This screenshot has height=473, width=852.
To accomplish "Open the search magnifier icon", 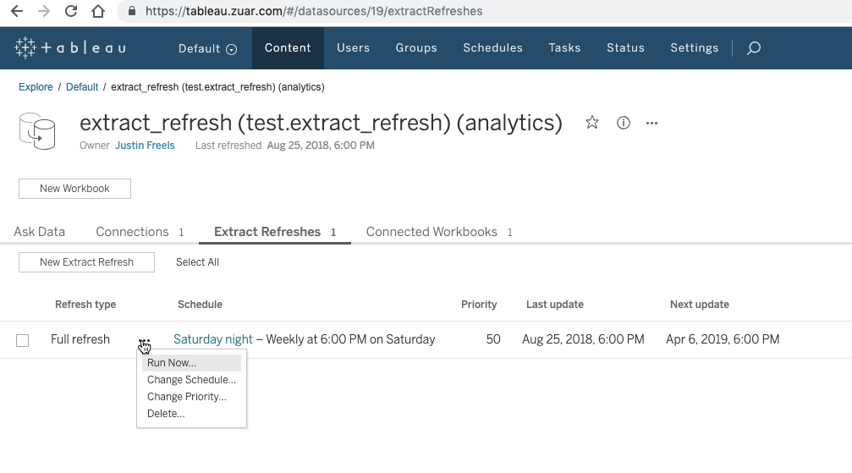I will [x=754, y=48].
